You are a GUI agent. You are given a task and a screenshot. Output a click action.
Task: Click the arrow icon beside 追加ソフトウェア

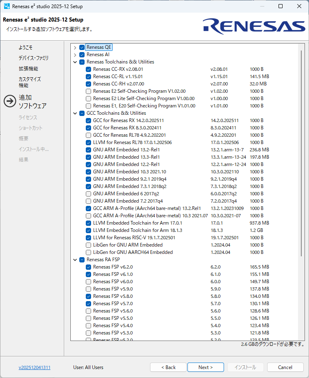tap(10, 101)
